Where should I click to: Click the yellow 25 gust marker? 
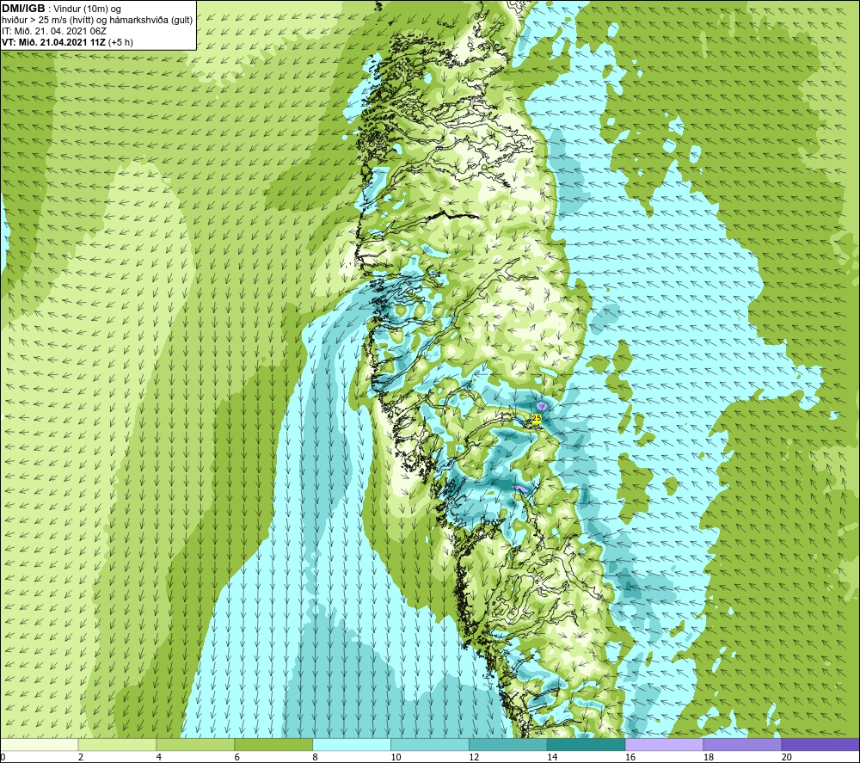click(537, 418)
